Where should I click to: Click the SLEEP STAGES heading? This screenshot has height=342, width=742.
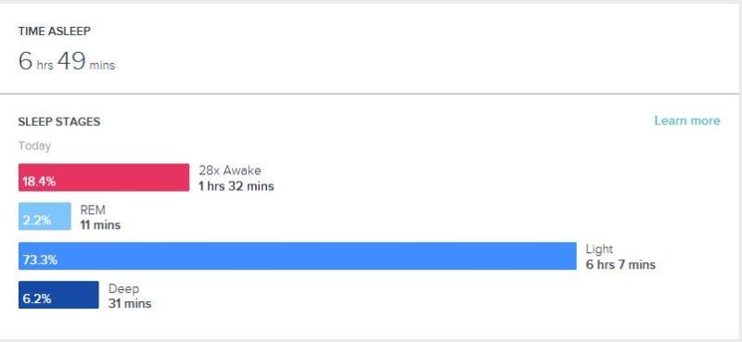pos(59,121)
